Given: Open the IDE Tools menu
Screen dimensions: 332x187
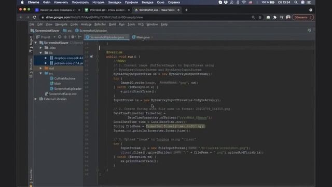Looking at the screenshot, I should (131, 24).
